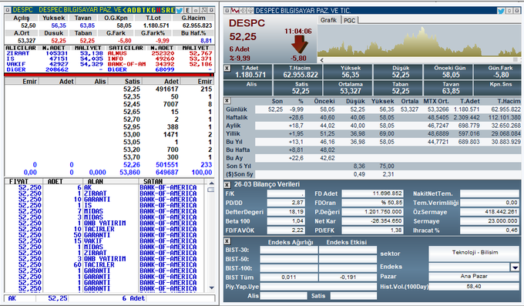Image resolution: width=524 pixels, height=306 pixels.
Task: Click the '<' arrow before letter shortcuts
Action: (x=124, y=10)
